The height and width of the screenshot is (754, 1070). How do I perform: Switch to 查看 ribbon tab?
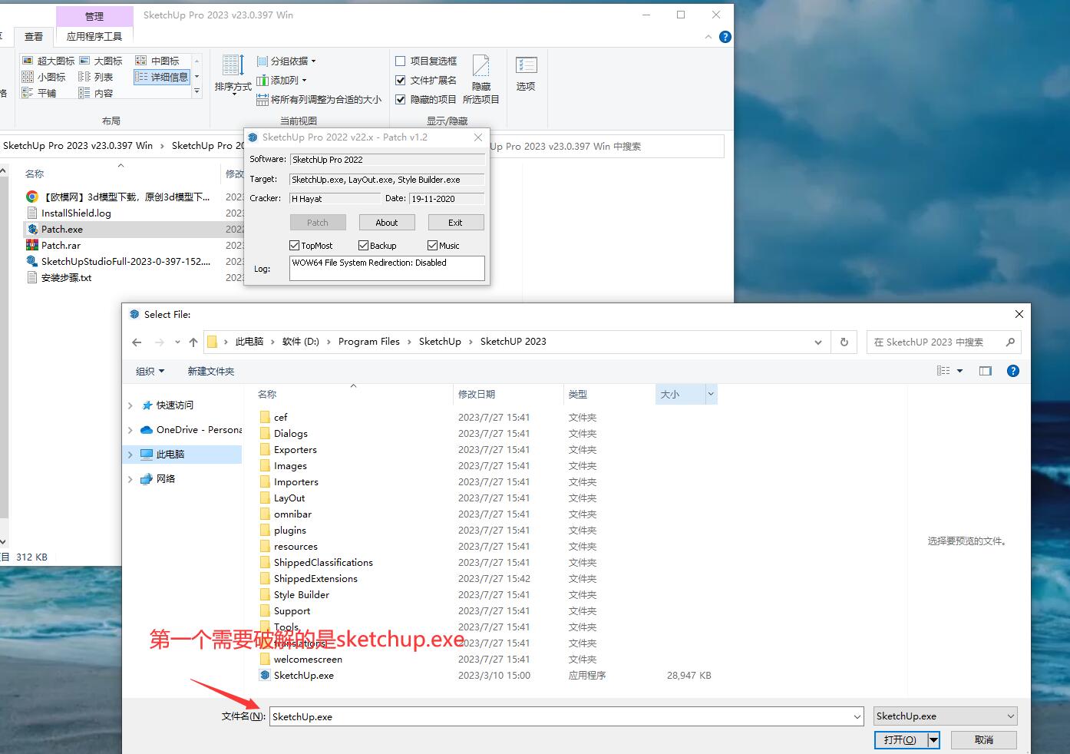click(x=34, y=36)
